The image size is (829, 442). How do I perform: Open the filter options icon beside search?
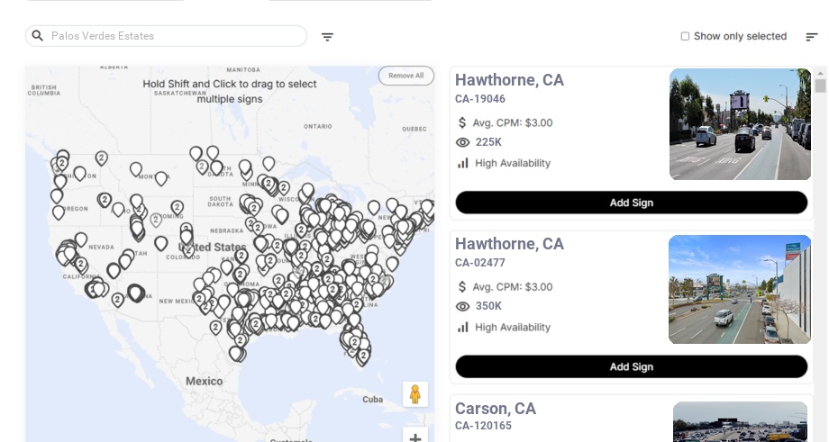pyautogui.click(x=327, y=37)
